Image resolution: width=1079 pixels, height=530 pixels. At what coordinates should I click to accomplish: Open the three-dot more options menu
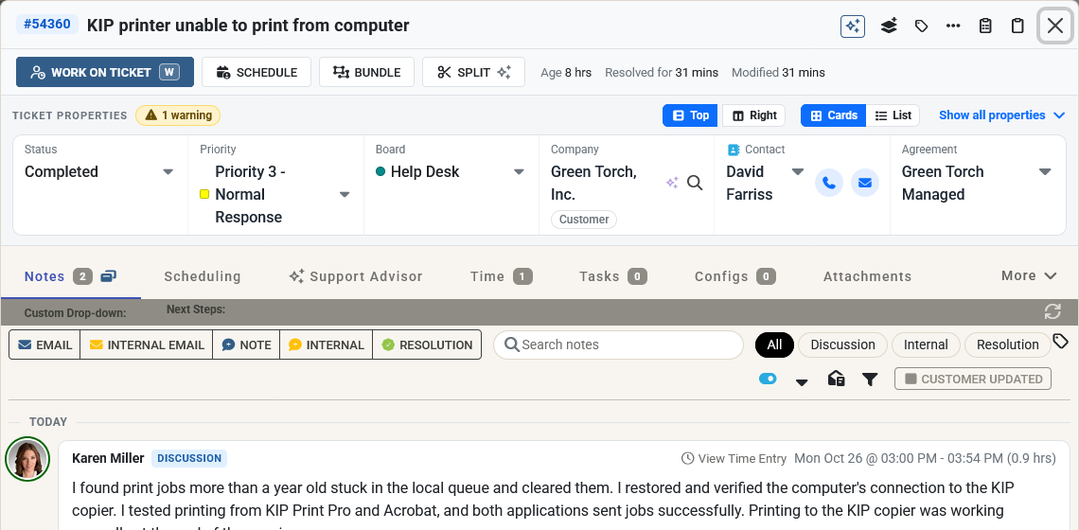point(953,26)
